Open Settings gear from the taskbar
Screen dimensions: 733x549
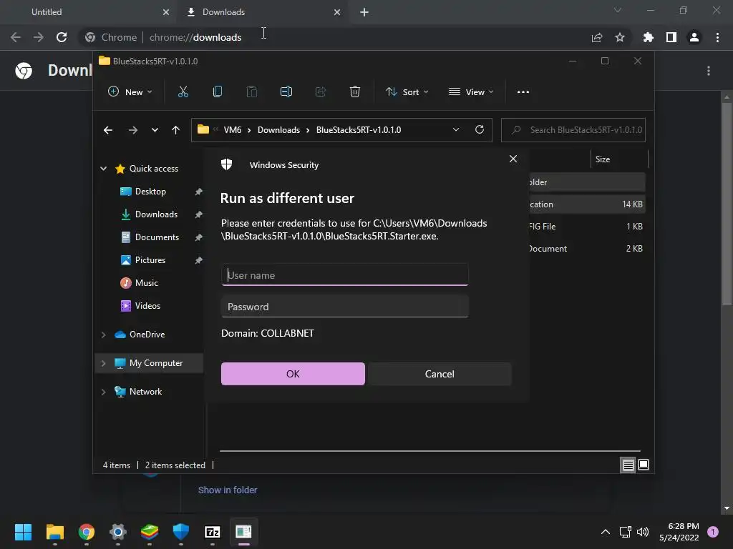coord(118,532)
